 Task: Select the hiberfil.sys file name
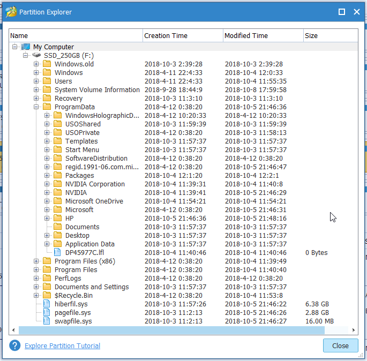coord(71,304)
